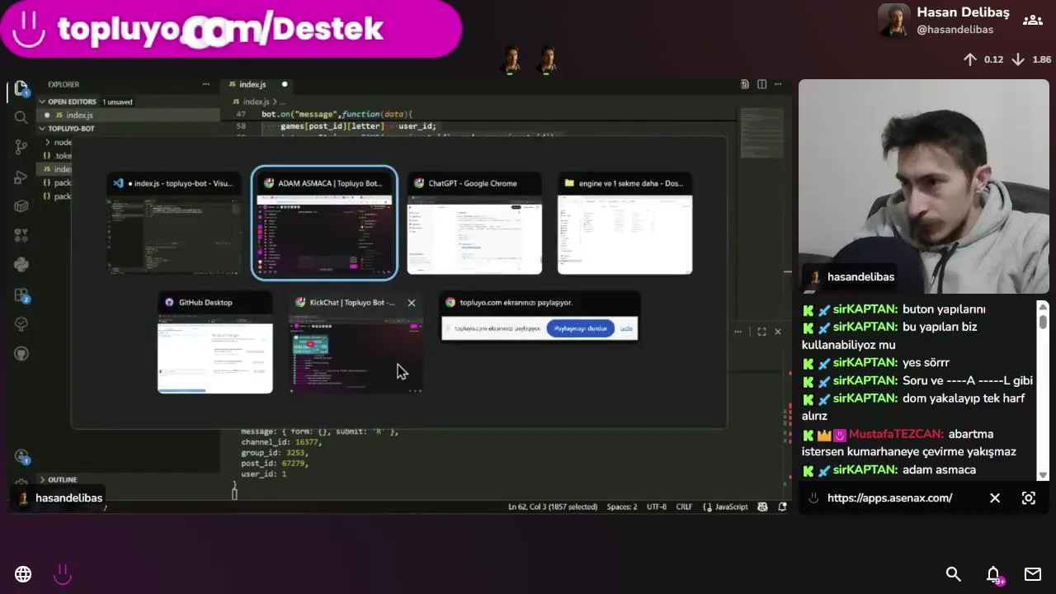Open topluyo notifications bell with 9+ badge
The height and width of the screenshot is (594, 1056).
(x=994, y=575)
